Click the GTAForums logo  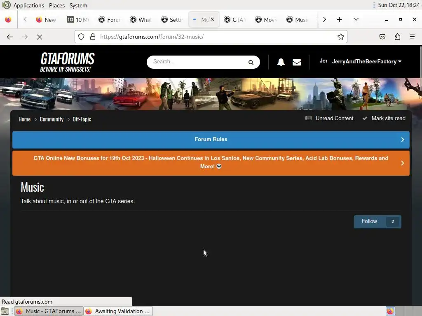(67, 62)
